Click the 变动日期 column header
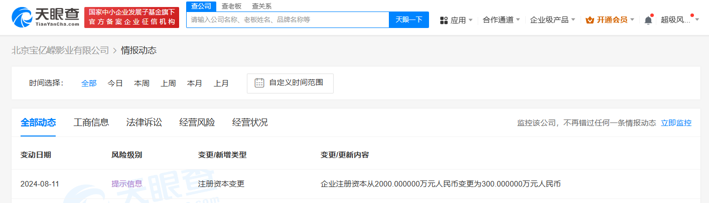This screenshot has width=709, height=203. [36, 155]
